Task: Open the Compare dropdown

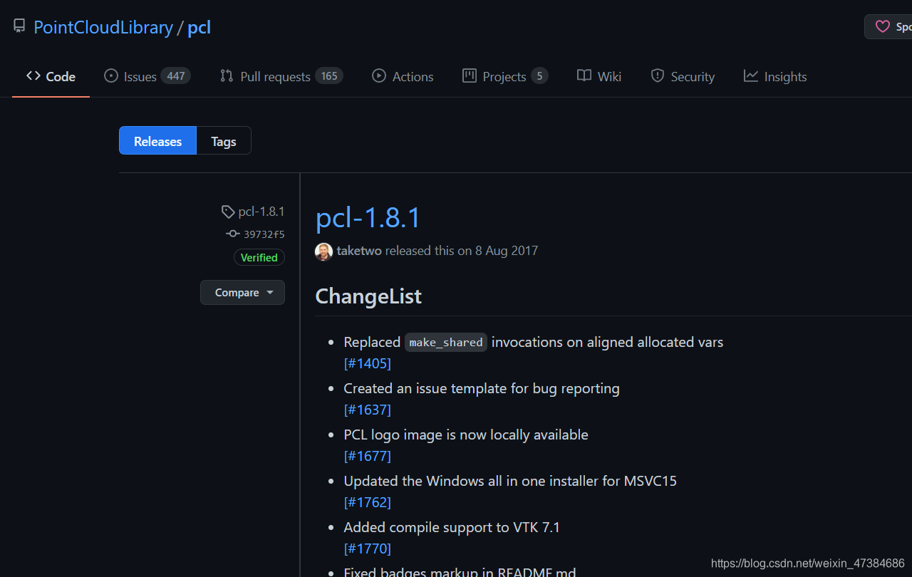Action: (x=242, y=292)
